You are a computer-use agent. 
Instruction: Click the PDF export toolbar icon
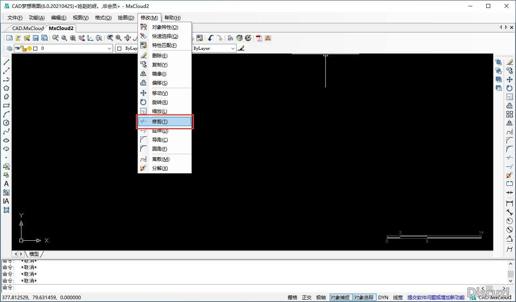[259, 38]
